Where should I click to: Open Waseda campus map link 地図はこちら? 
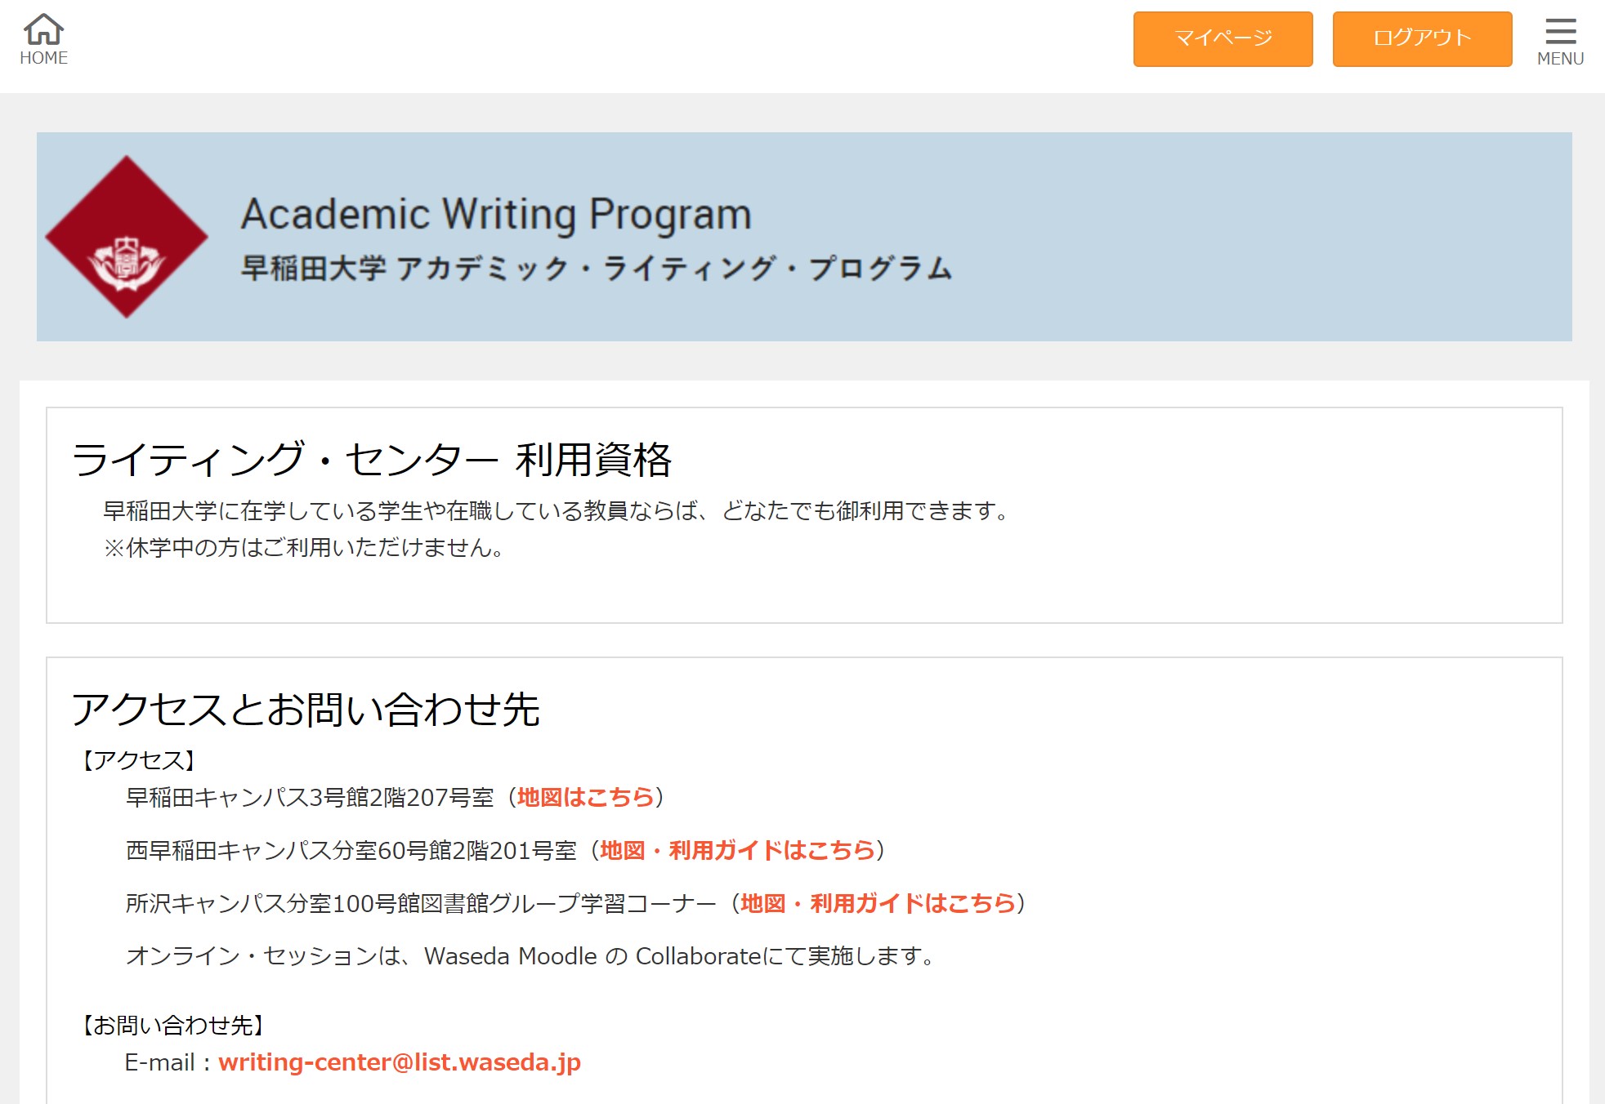[x=585, y=797]
